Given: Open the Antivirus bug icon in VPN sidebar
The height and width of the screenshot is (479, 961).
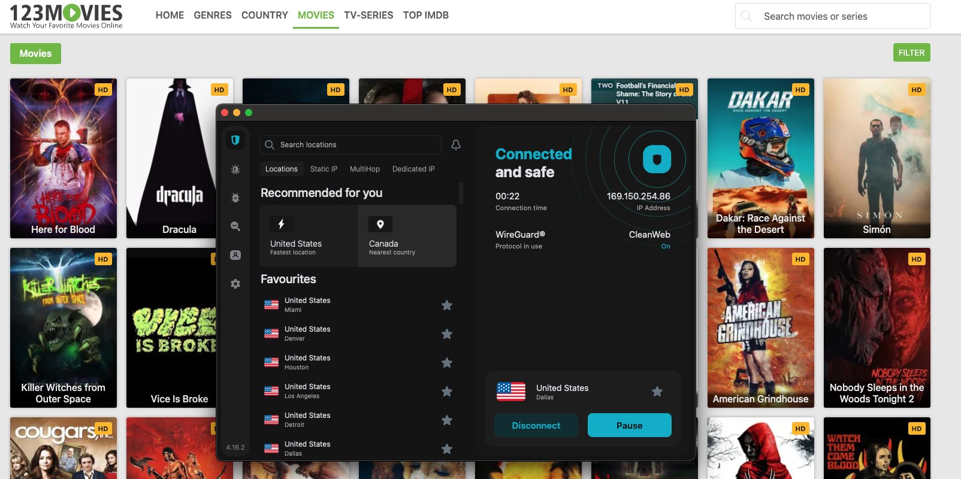Looking at the screenshot, I should pyautogui.click(x=235, y=198).
